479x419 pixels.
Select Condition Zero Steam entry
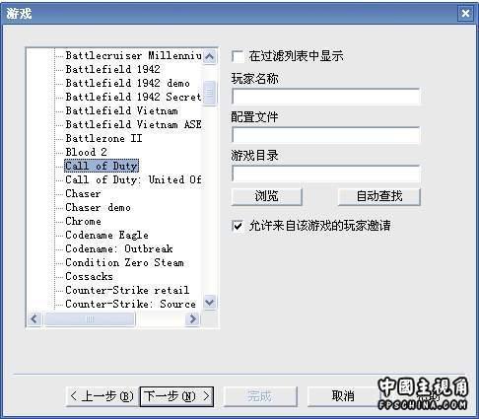[x=124, y=262]
